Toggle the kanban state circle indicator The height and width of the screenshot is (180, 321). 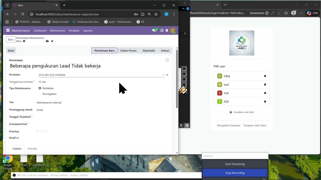pyautogui.click(x=167, y=60)
